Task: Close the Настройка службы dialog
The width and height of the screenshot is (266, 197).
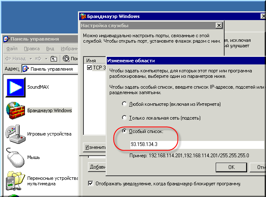Action: tap(219, 26)
